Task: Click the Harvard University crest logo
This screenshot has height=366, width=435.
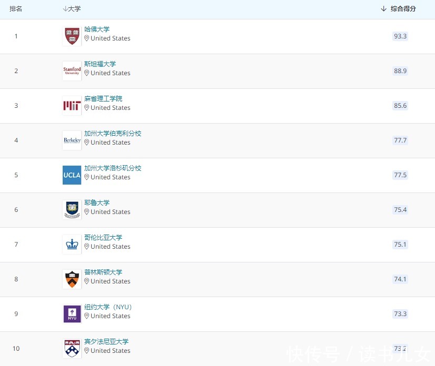Action: click(x=72, y=35)
